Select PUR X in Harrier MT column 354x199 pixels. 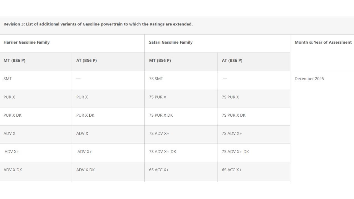[x=9, y=97]
